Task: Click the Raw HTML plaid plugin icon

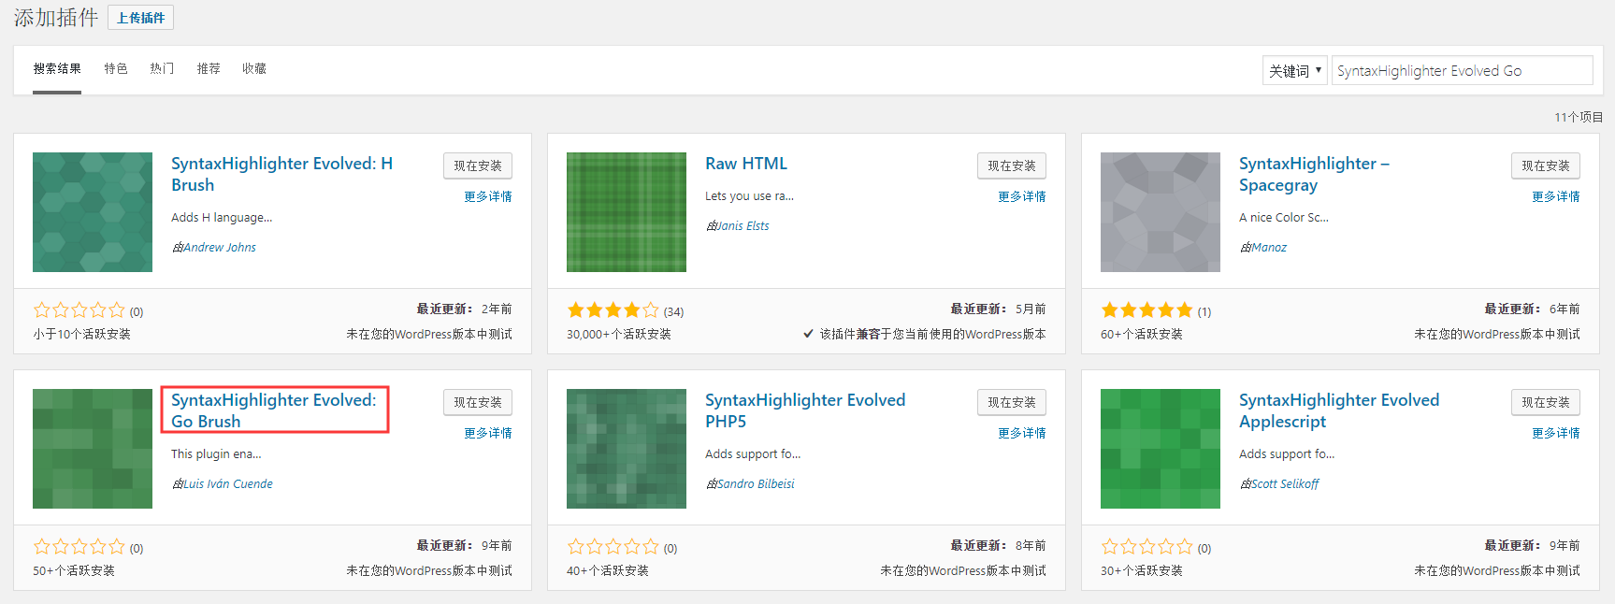Action: (627, 212)
